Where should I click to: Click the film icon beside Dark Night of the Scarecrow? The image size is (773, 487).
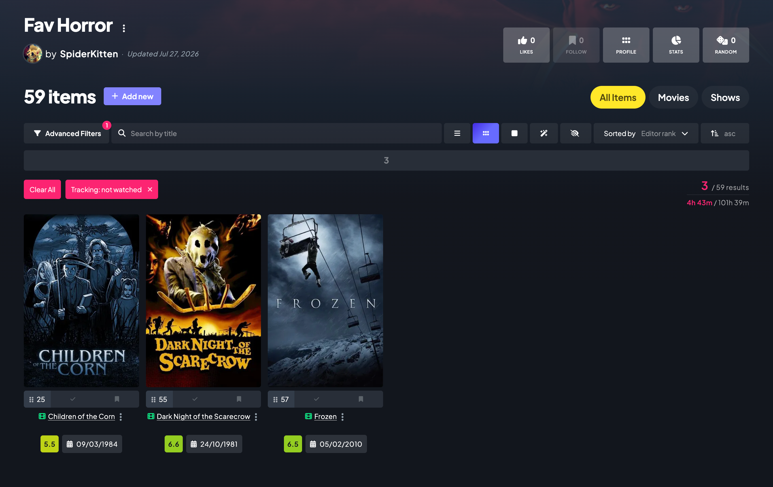(151, 416)
